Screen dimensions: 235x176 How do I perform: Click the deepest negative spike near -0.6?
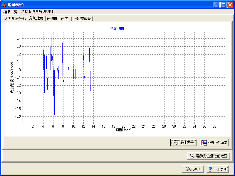[54, 118]
